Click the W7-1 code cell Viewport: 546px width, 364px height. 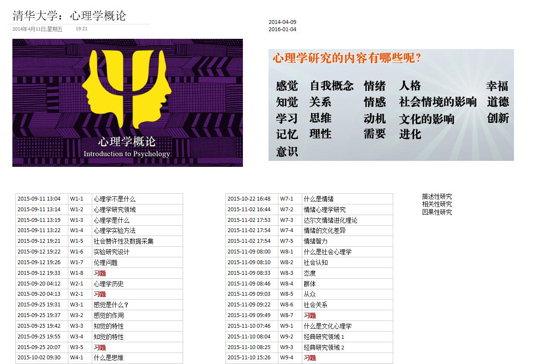click(286, 199)
